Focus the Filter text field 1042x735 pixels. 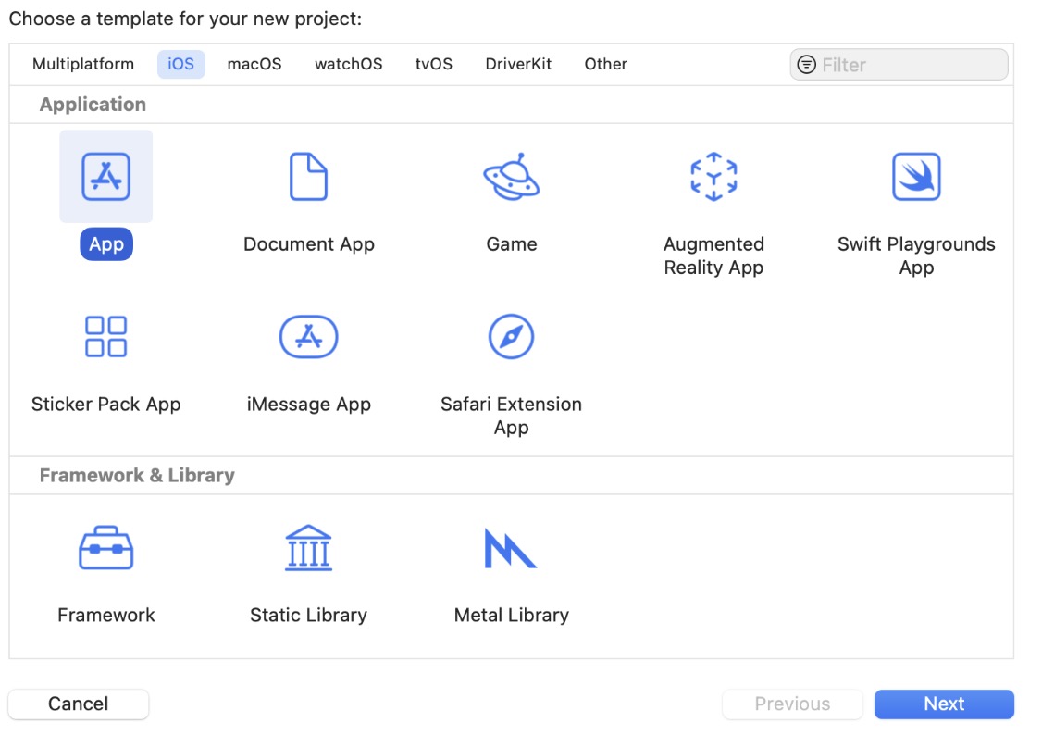(x=909, y=65)
